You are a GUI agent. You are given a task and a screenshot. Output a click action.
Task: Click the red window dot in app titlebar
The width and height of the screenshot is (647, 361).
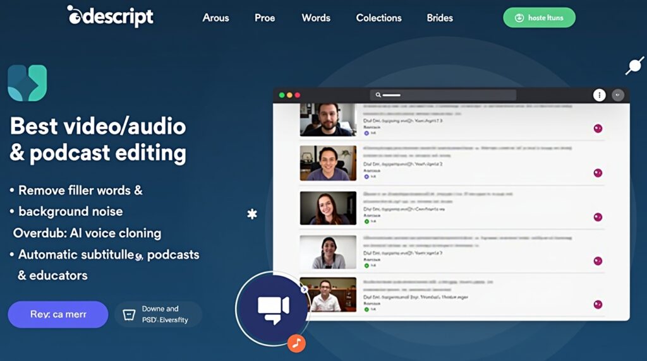click(x=297, y=95)
